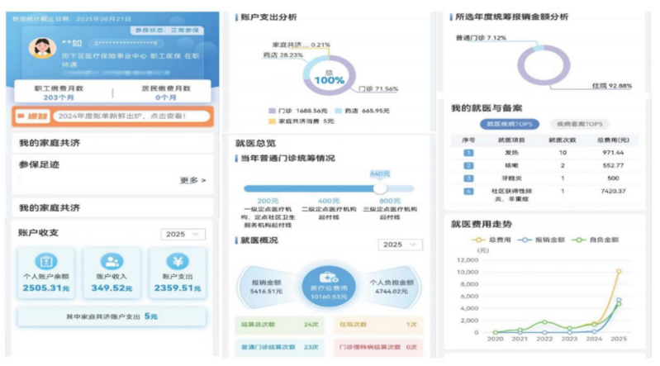The width and height of the screenshot is (660, 366).
Task: Tap the 个人账户余额 card icon
Action: (x=45, y=262)
